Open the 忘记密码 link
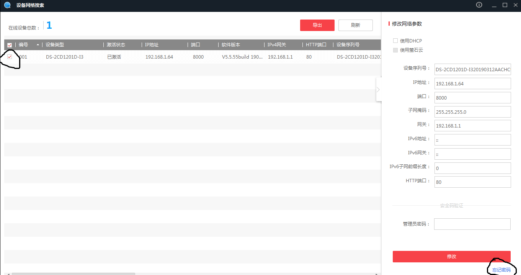The height and width of the screenshot is (275, 521). 501,270
